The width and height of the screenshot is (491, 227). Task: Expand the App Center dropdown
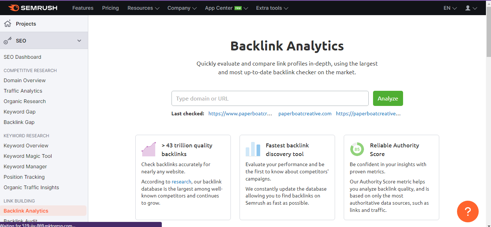(x=227, y=8)
